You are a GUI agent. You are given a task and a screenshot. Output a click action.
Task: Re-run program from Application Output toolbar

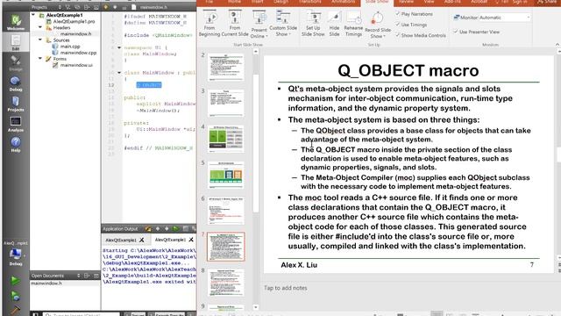[175, 228]
